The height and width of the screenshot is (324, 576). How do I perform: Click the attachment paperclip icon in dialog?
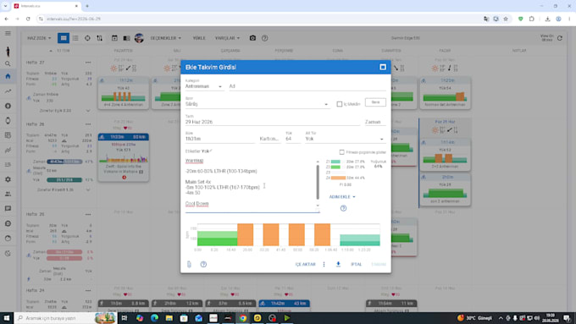coord(189,264)
